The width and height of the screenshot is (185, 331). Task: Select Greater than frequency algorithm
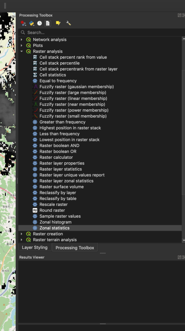[x=62, y=122]
